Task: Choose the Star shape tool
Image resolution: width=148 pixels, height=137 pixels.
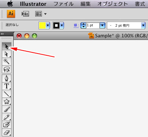Action: 7,101
